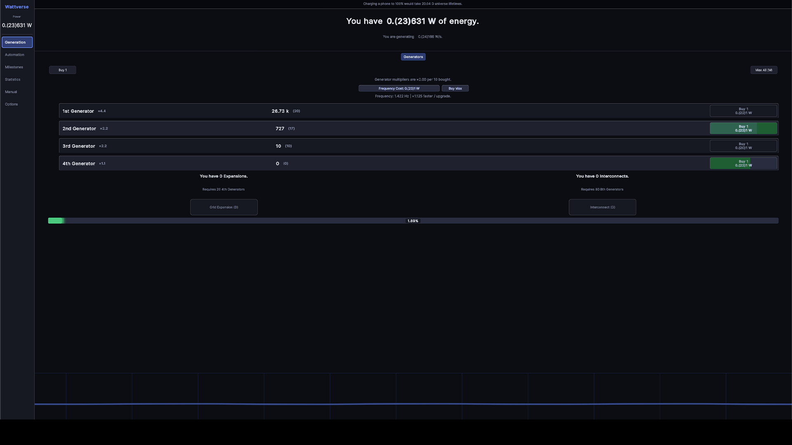Buy 1 of the 2nd Generator
This screenshot has width=792, height=445.
tap(743, 128)
